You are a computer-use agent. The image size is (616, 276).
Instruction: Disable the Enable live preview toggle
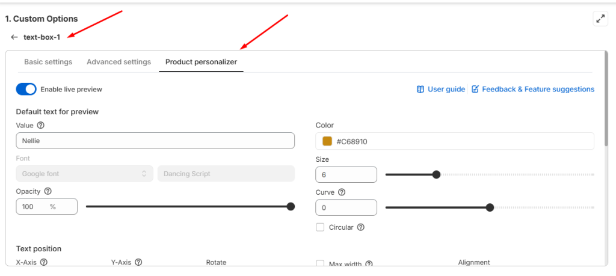(x=26, y=89)
